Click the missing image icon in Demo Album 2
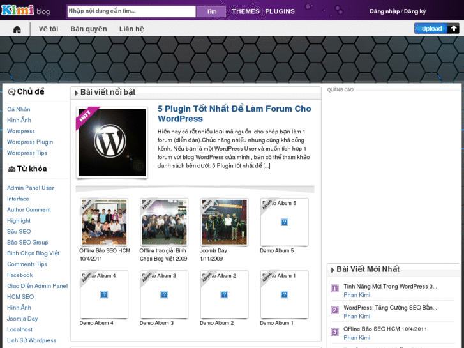This screenshot has width=464, height=348. click(224, 294)
